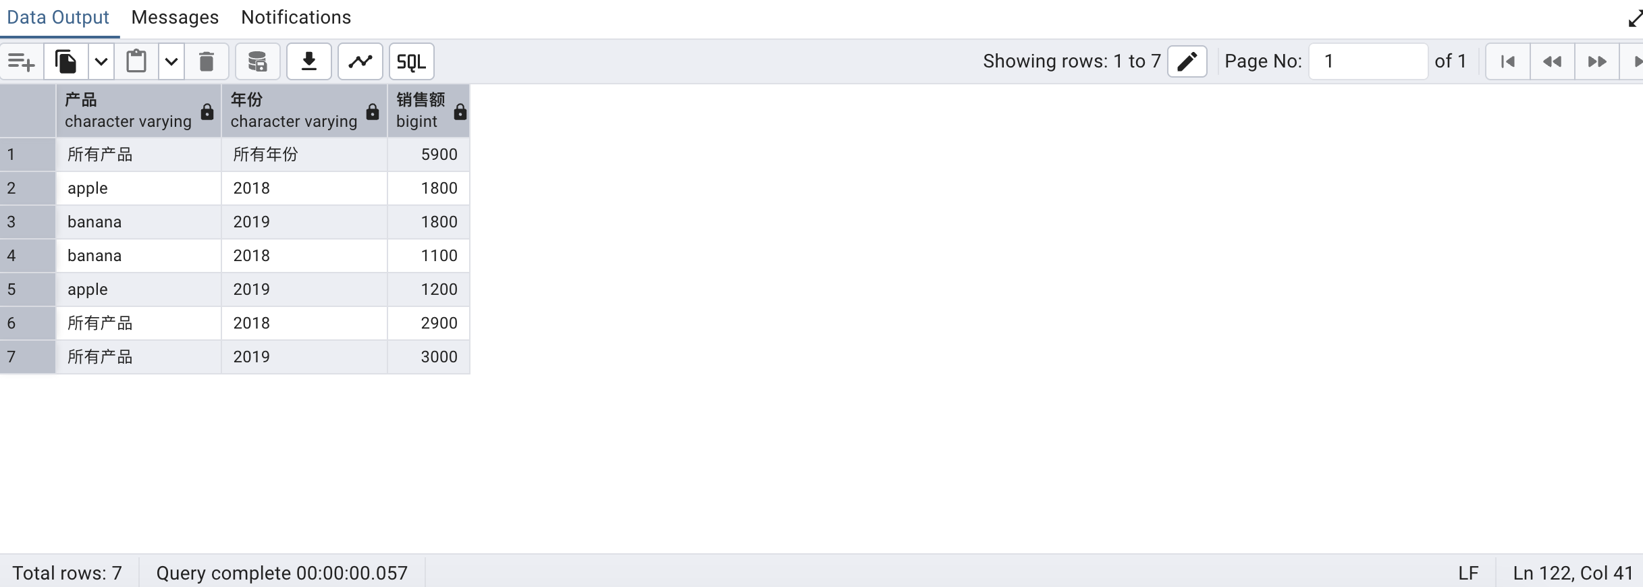This screenshot has height=587, width=1643.
Task: Click the Save data changes icon
Action: tap(258, 62)
